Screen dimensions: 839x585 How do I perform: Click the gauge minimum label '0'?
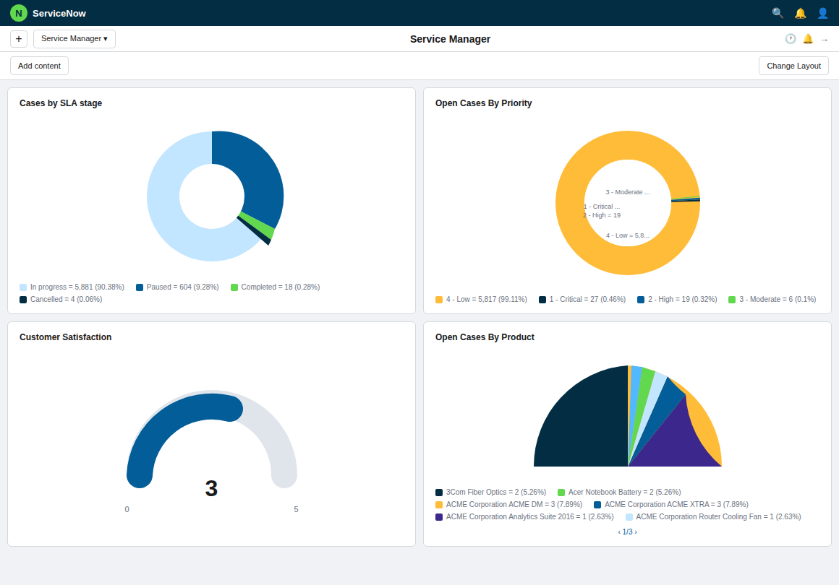click(x=127, y=509)
